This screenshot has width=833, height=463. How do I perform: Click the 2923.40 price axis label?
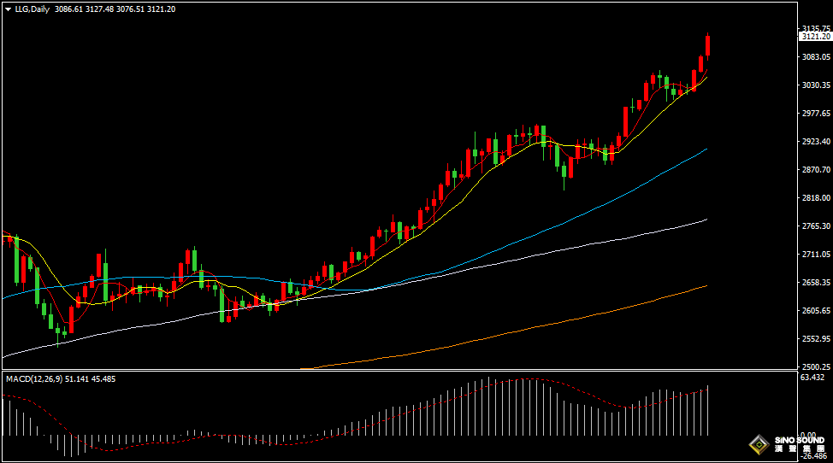pos(815,142)
